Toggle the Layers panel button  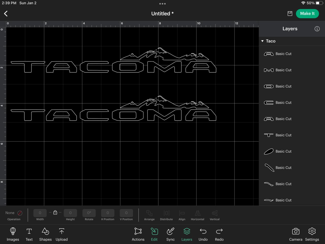187,234
